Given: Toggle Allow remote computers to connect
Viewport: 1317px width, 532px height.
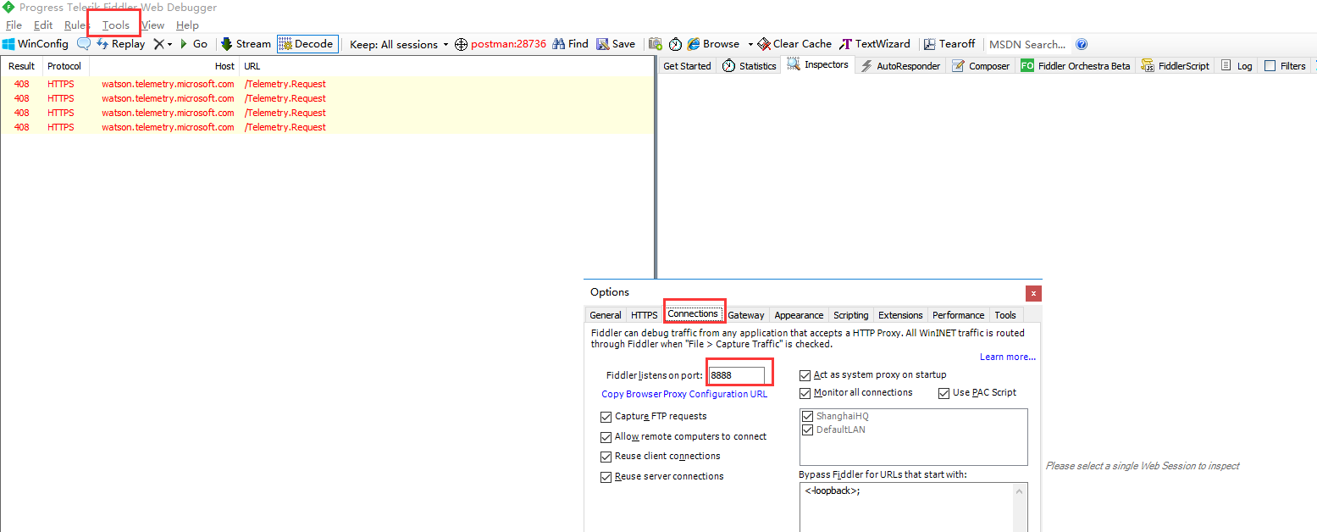Looking at the screenshot, I should [x=683, y=437].
